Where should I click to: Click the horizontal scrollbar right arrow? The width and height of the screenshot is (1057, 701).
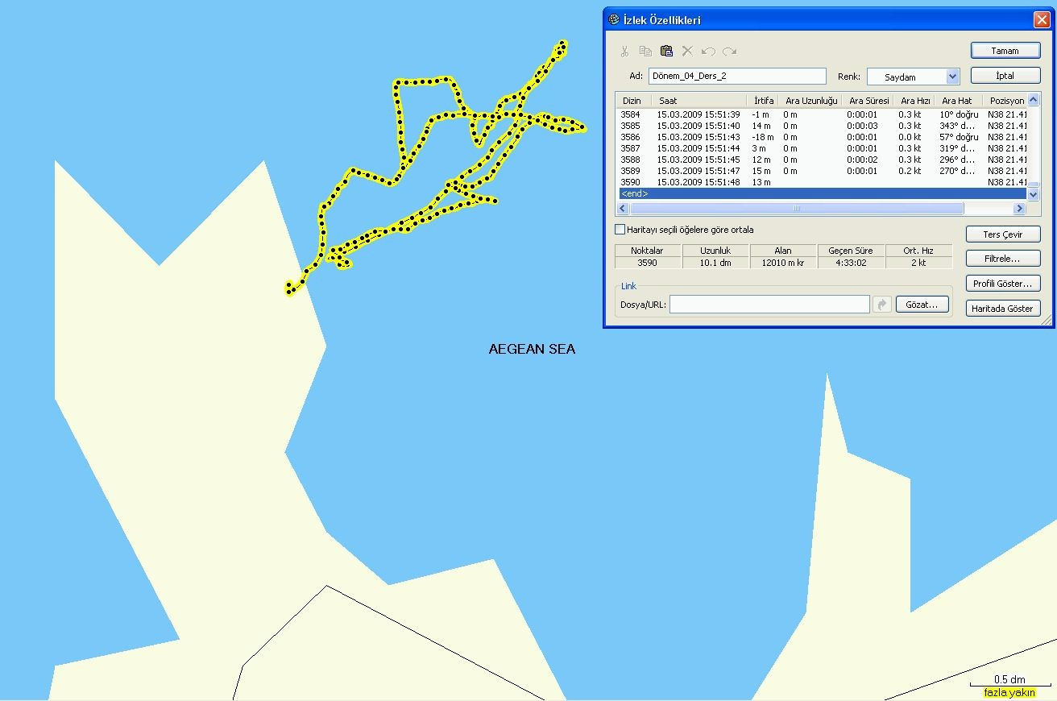pyautogui.click(x=1019, y=209)
